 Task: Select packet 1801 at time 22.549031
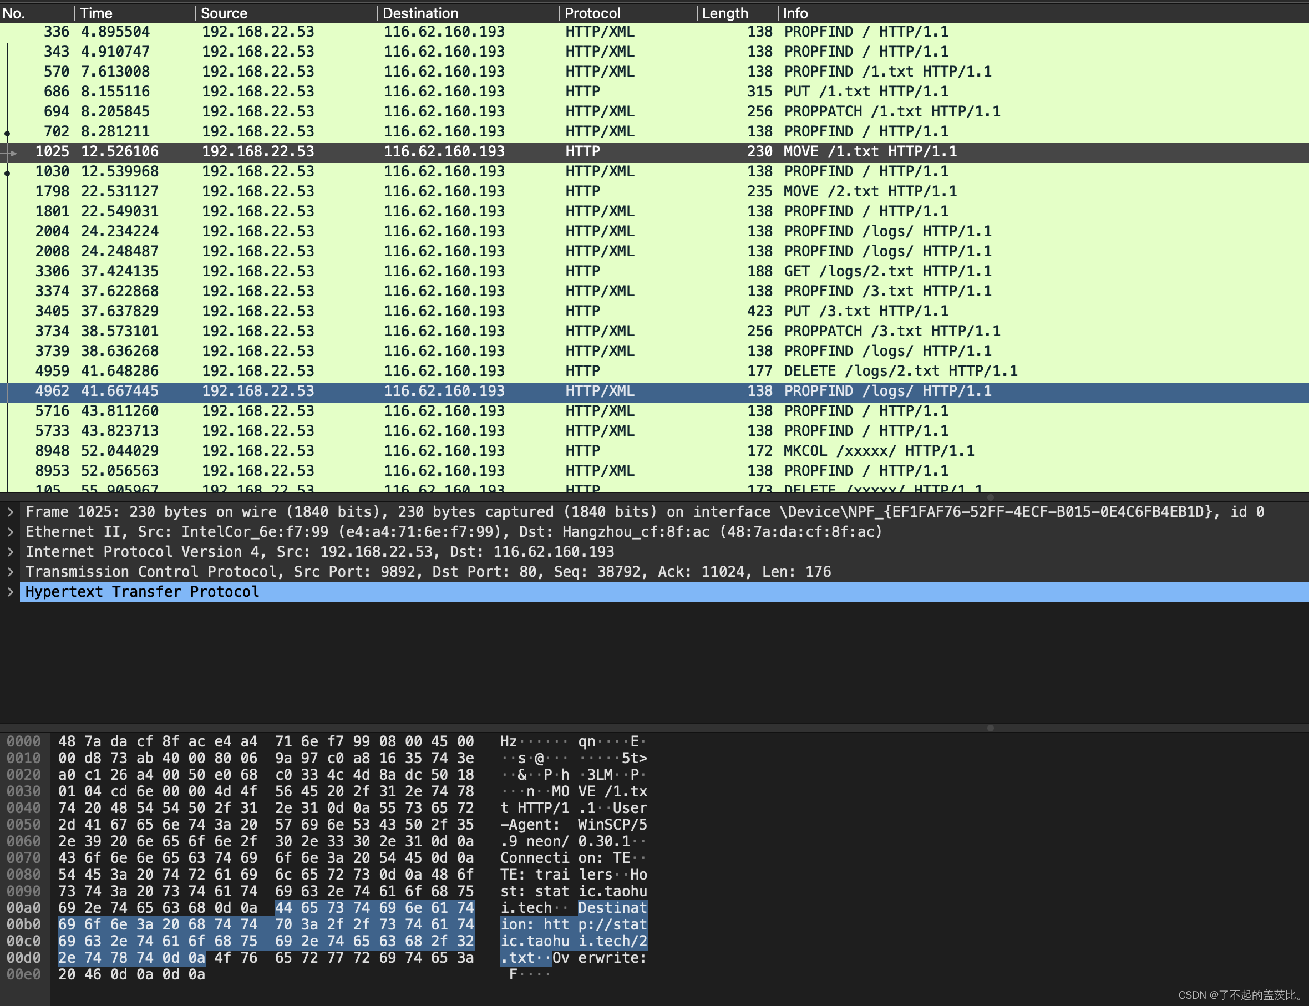655,211
